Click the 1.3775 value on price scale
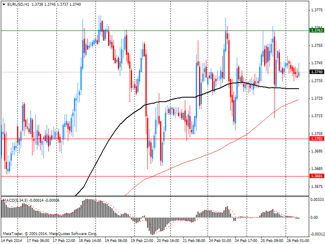The image size is (325, 244). pyautogui.click(x=316, y=11)
